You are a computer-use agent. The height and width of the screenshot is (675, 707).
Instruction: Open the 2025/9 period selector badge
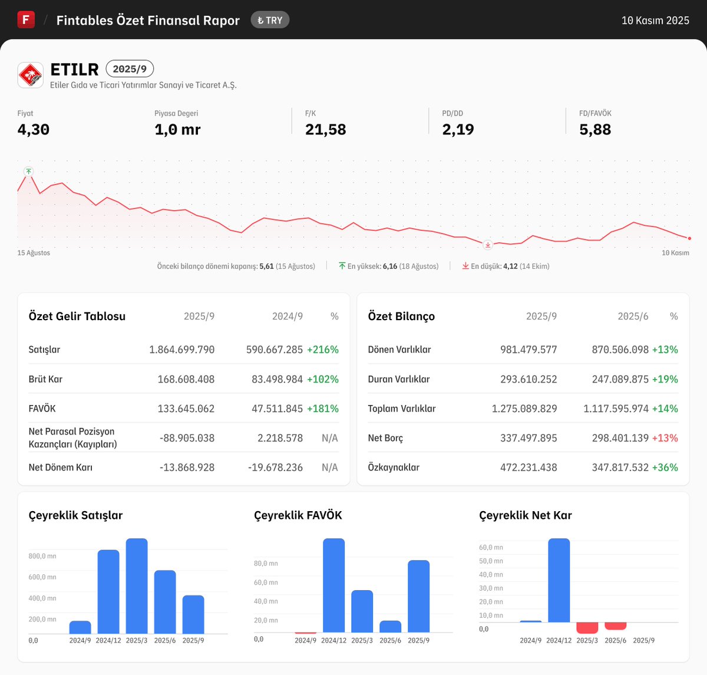click(130, 68)
